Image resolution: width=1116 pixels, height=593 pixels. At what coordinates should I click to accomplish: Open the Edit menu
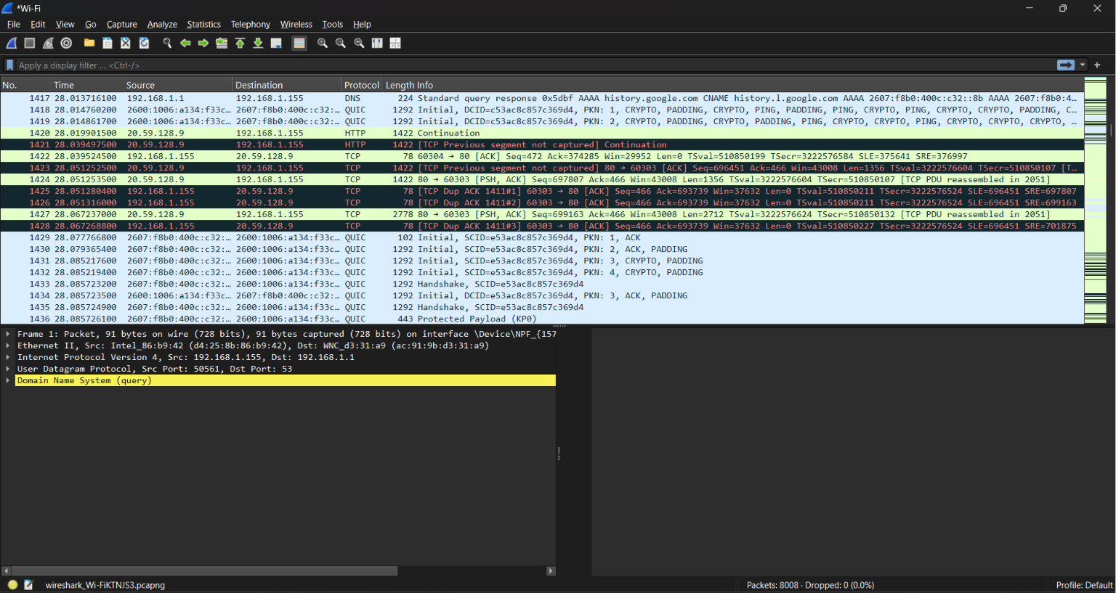point(38,25)
